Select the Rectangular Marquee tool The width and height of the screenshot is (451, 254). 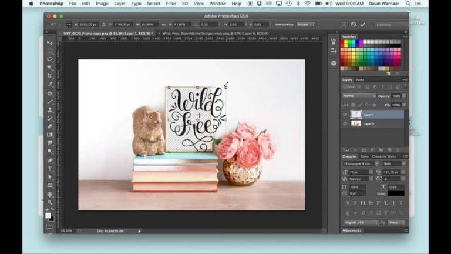(50, 51)
